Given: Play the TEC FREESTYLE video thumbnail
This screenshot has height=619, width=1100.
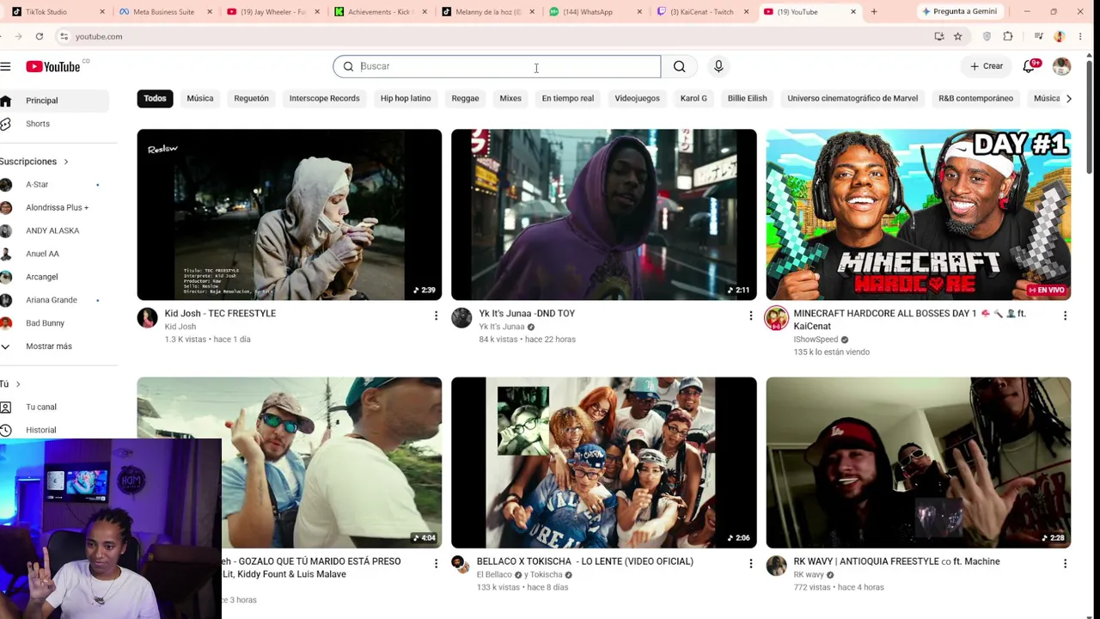Looking at the screenshot, I should 290,215.
